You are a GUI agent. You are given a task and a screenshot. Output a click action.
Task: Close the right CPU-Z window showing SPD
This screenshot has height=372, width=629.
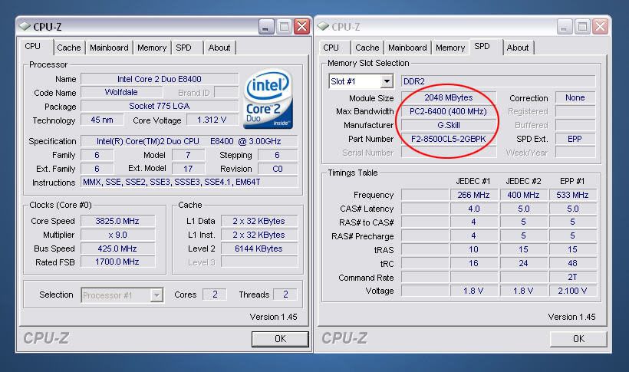tap(601, 27)
